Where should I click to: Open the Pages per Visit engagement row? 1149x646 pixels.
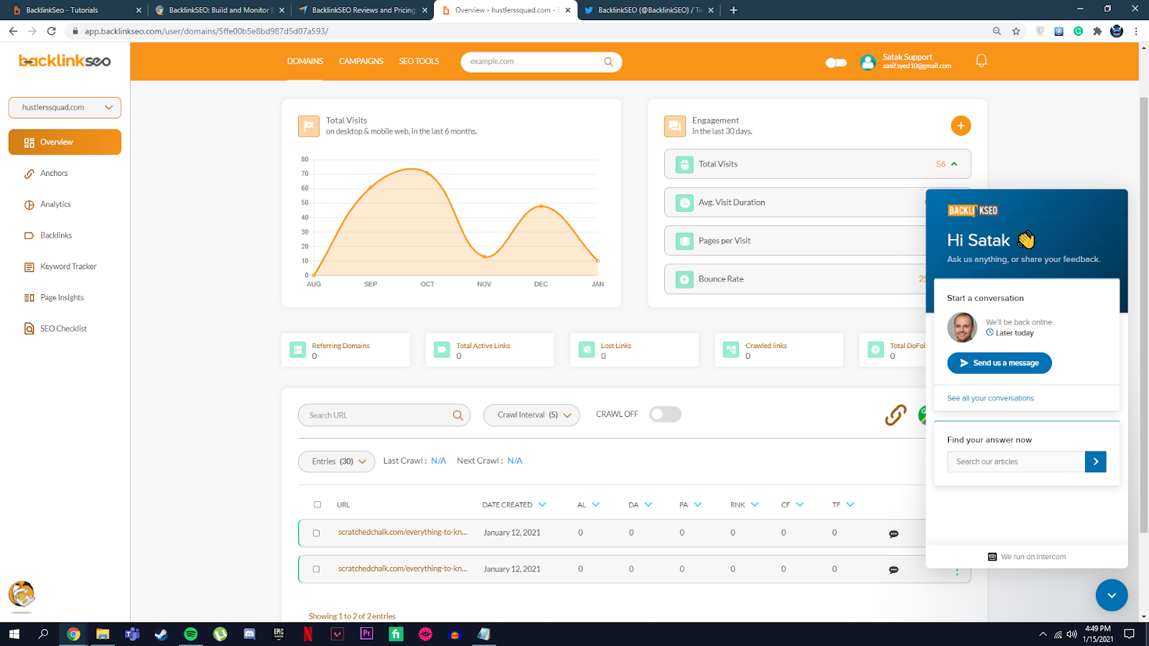coord(817,241)
